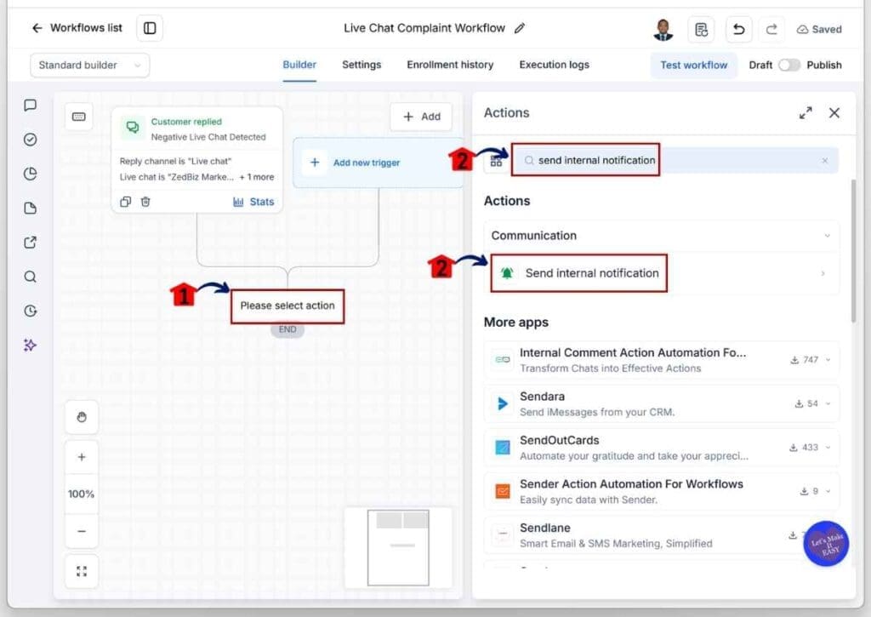Duplicate the Customer replied trigger
Screen dimensions: 871x617
126,202
